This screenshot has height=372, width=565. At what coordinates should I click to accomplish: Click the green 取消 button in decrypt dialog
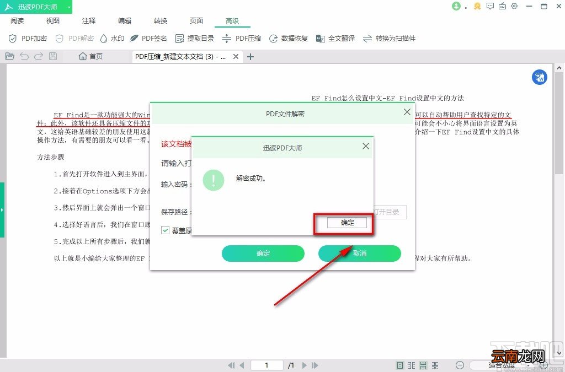pos(360,254)
